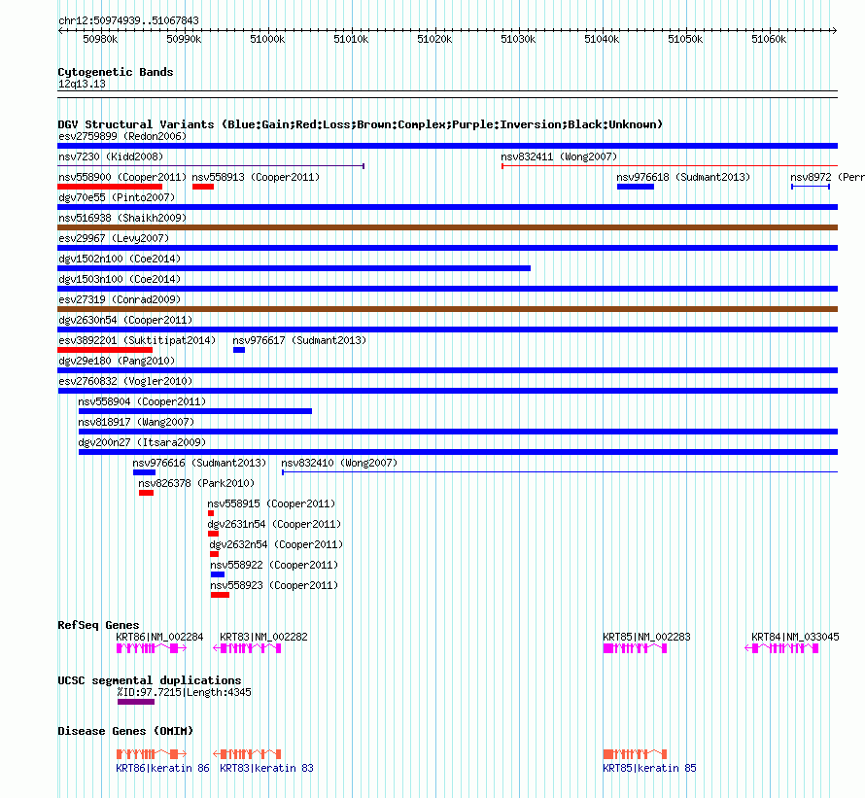This screenshot has width=865, height=798.
Task: Select the %ID:97.7215|Length:4345 label
Action: [x=184, y=693]
